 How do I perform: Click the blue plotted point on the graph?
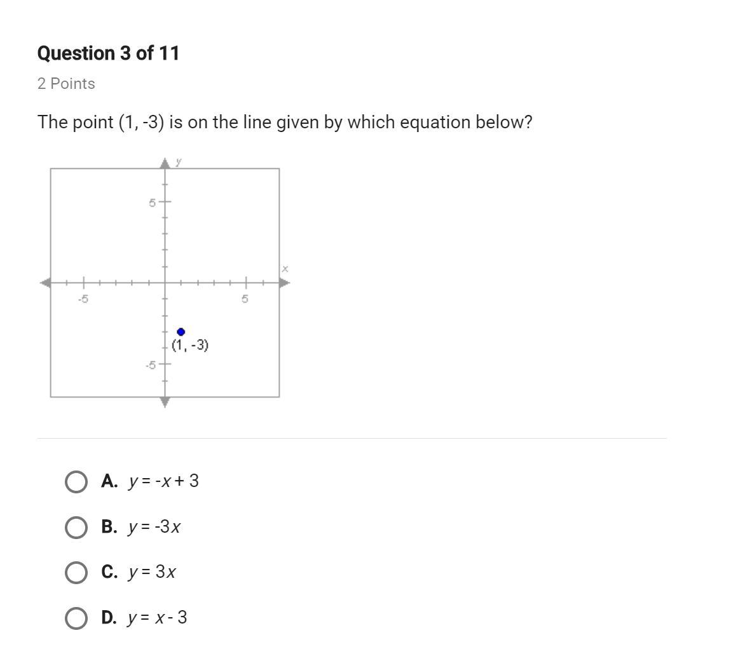181,332
